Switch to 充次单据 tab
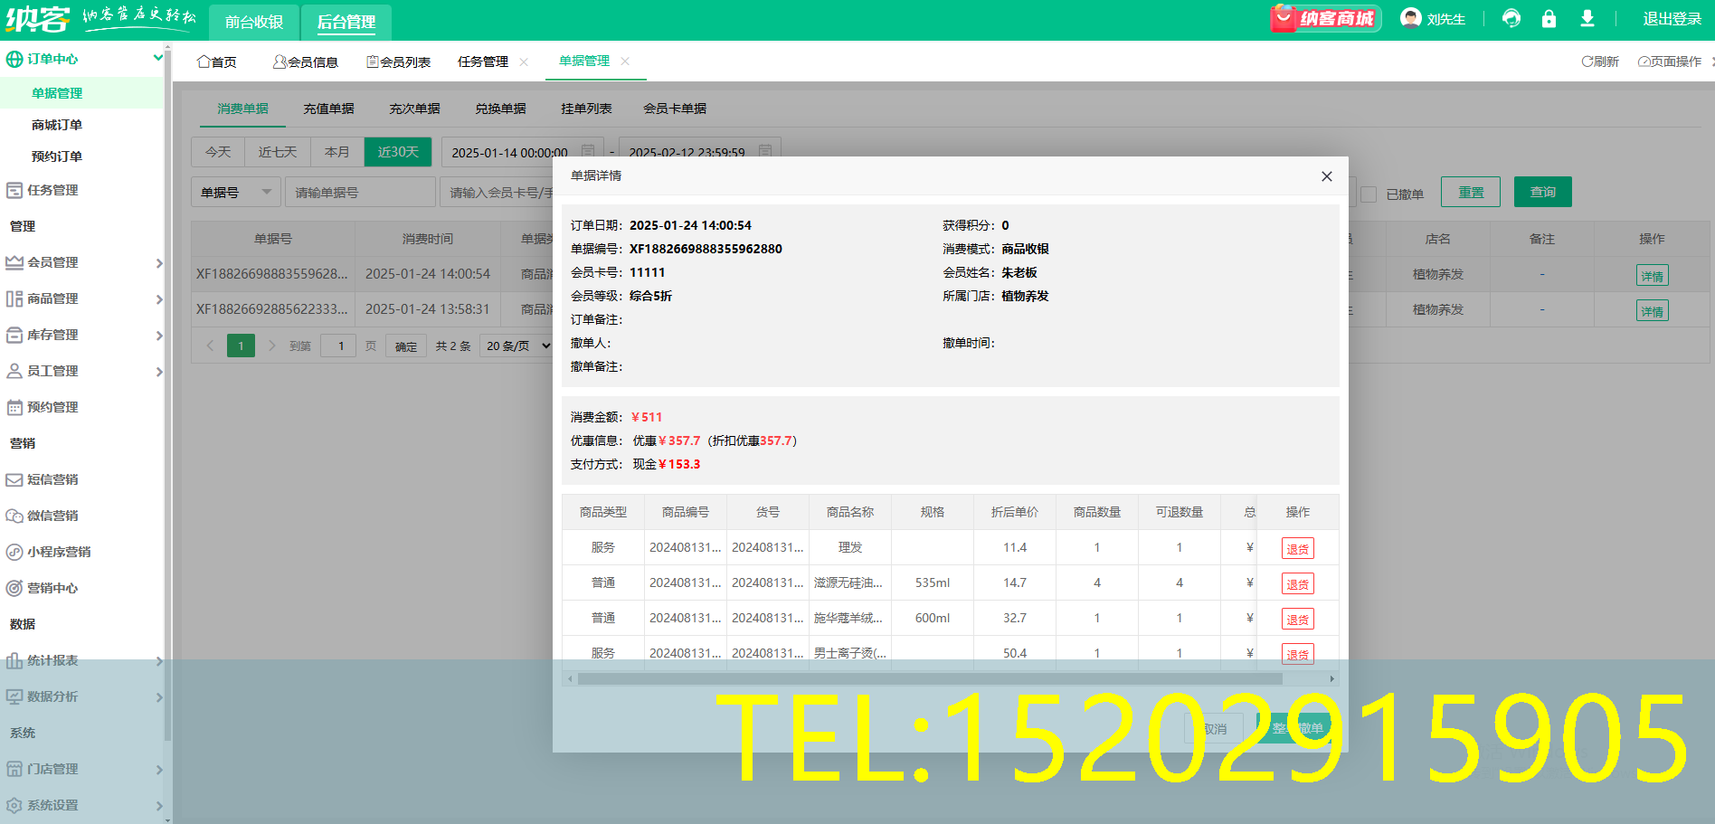 click(x=414, y=109)
